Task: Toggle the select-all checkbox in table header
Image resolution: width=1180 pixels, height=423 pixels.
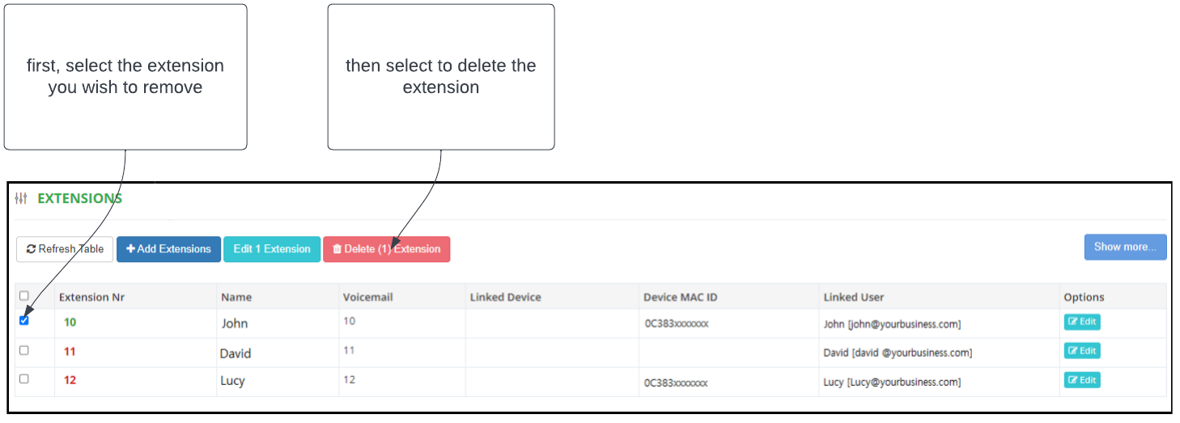Action: click(23, 296)
